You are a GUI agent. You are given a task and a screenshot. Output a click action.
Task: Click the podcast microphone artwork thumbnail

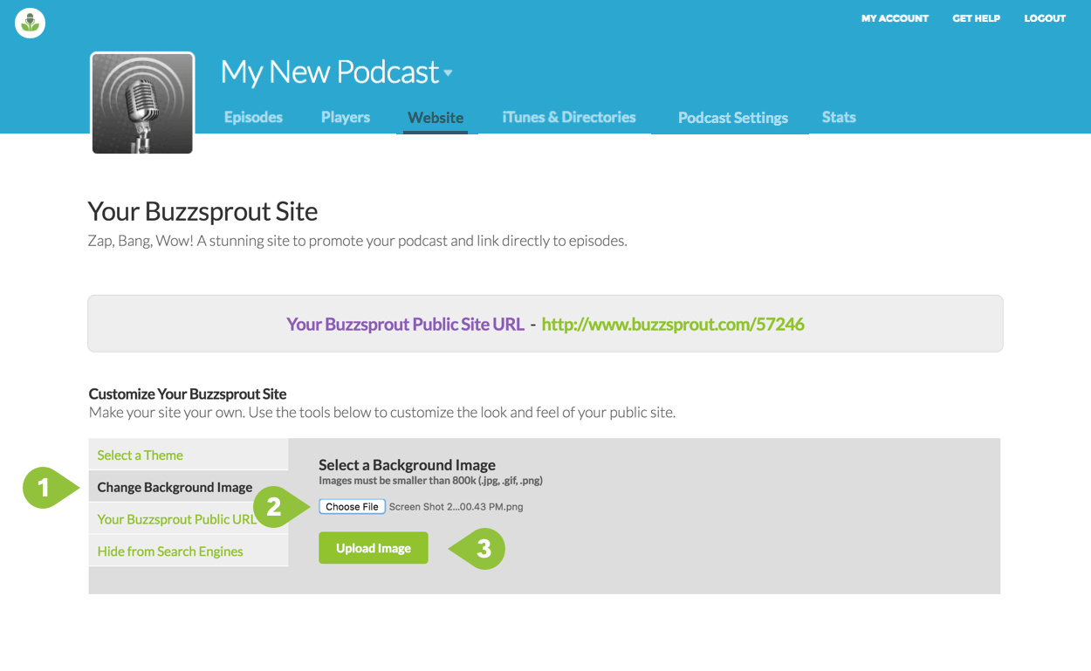pos(142,103)
